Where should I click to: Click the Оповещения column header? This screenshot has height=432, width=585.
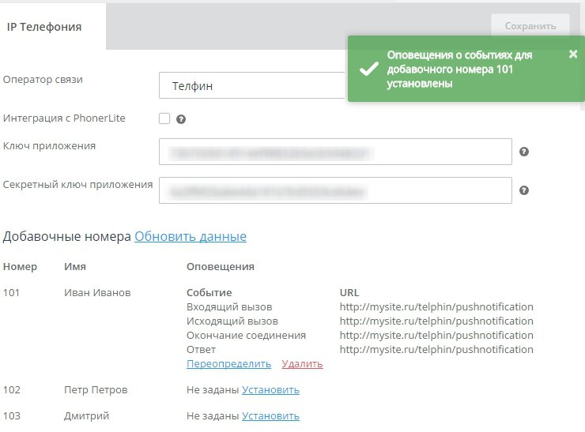[220, 267]
